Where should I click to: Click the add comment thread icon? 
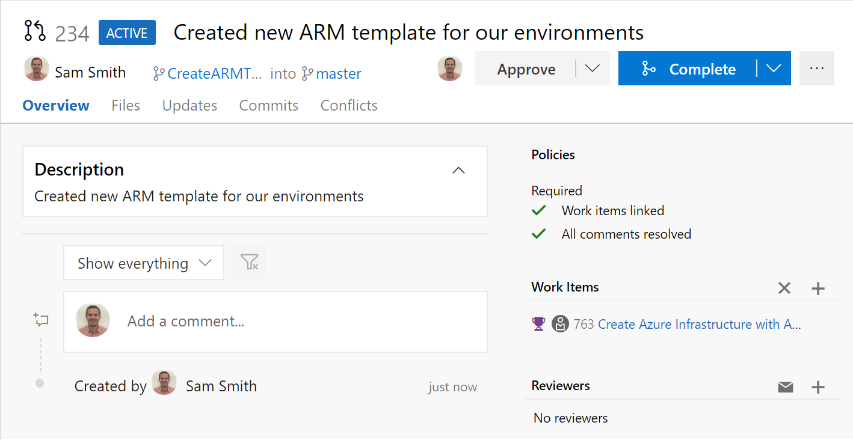[x=41, y=320]
